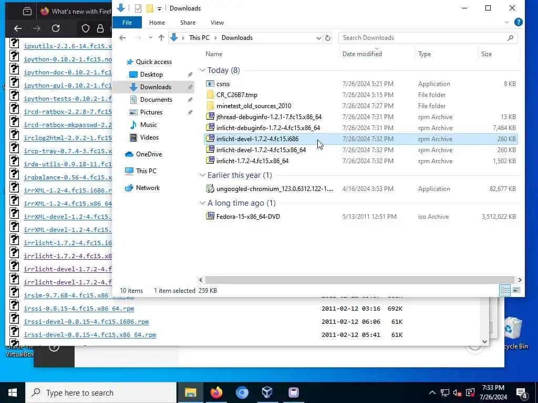Collapse the Today (8) group
The image size is (538, 403).
202,70
